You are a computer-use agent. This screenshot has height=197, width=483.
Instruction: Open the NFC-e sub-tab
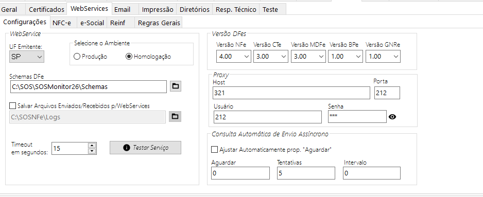click(62, 23)
